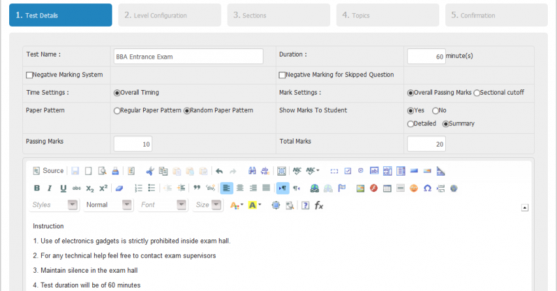The height and width of the screenshot is (291, 557).
Task: Print the document via printer icon
Action: [x=115, y=171]
